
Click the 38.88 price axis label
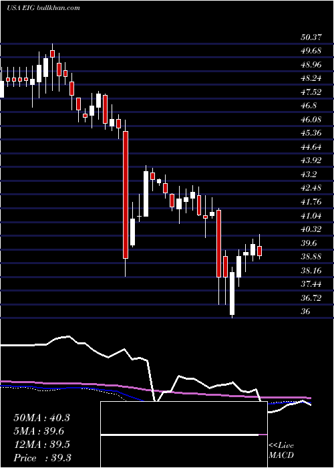pyautogui.click(x=311, y=257)
